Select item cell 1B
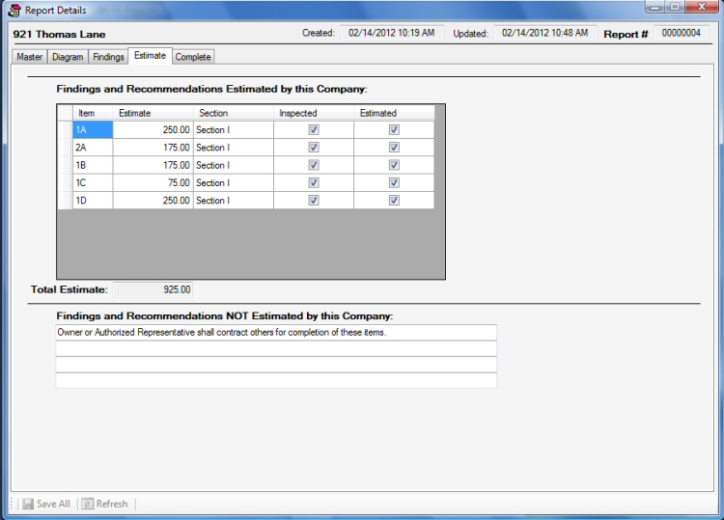Image resolution: width=724 pixels, height=520 pixels. [93, 165]
